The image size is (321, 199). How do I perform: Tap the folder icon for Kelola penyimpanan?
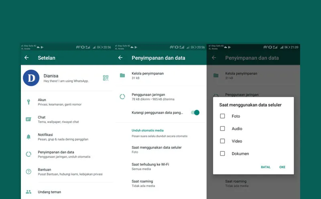click(122, 75)
